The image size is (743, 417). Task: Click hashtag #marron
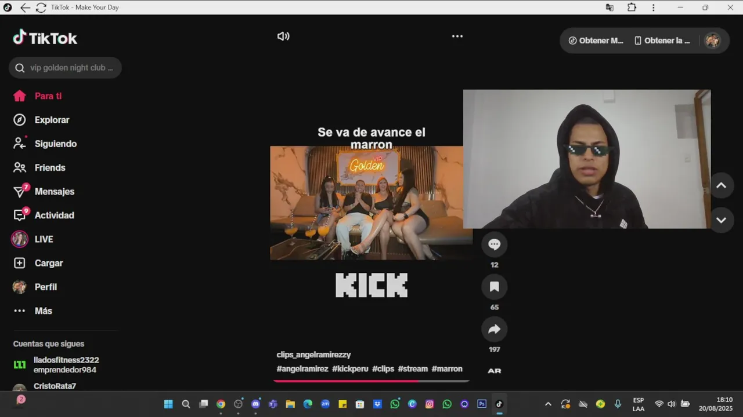click(x=447, y=368)
